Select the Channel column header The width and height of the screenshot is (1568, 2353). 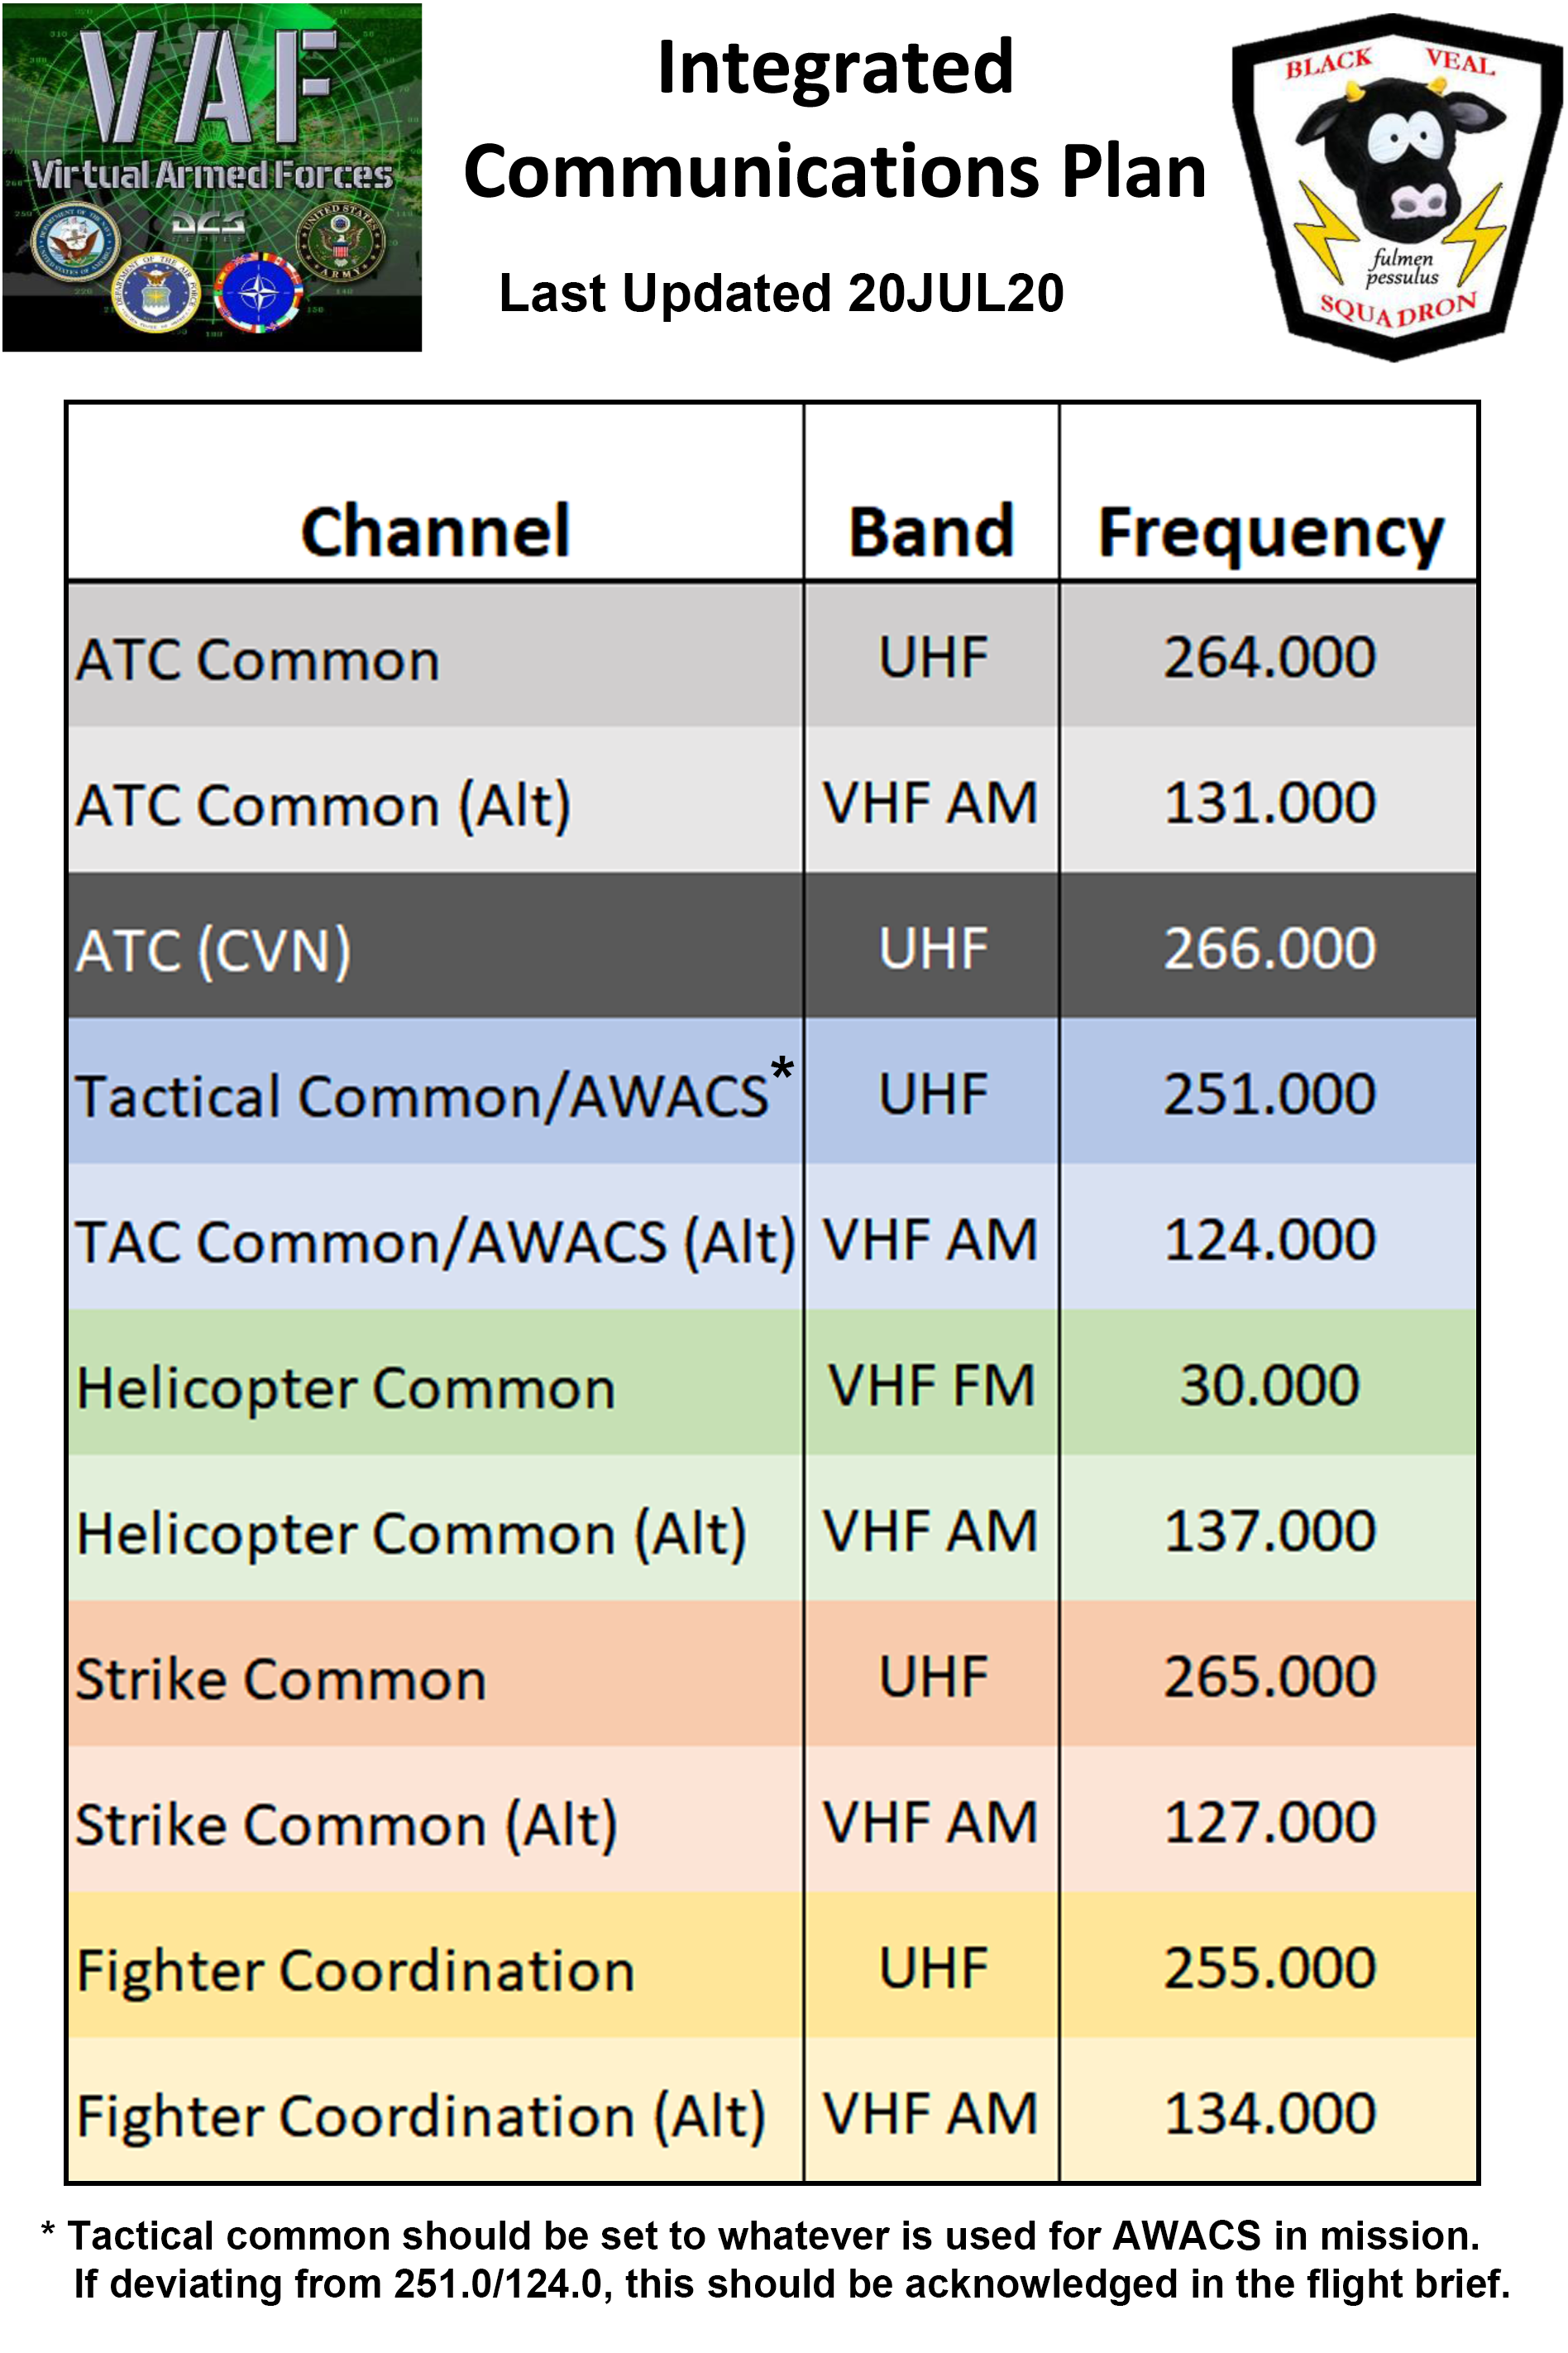coord(435,532)
